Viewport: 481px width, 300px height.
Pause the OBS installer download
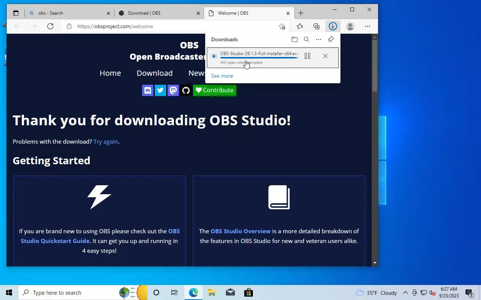pyautogui.click(x=307, y=56)
